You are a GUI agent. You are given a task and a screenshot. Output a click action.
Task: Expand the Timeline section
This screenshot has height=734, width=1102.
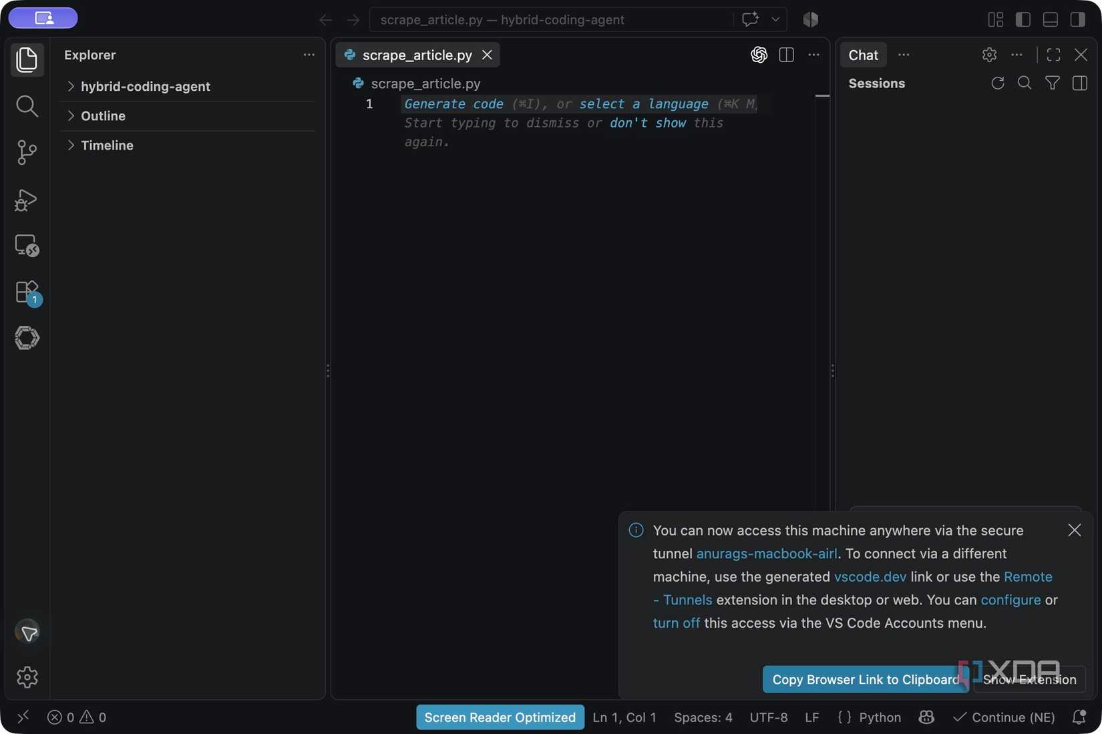tap(188, 145)
